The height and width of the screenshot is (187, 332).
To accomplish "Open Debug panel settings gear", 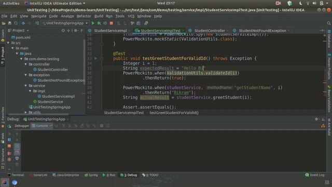I will [x=316, y=119].
